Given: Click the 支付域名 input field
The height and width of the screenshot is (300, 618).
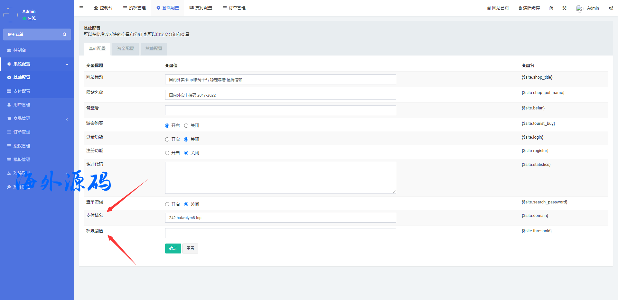Looking at the screenshot, I should pyautogui.click(x=280, y=218).
